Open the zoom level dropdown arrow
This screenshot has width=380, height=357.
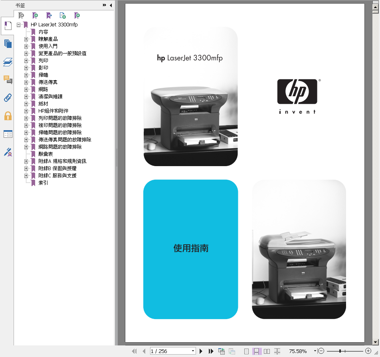click(x=315, y=351)
